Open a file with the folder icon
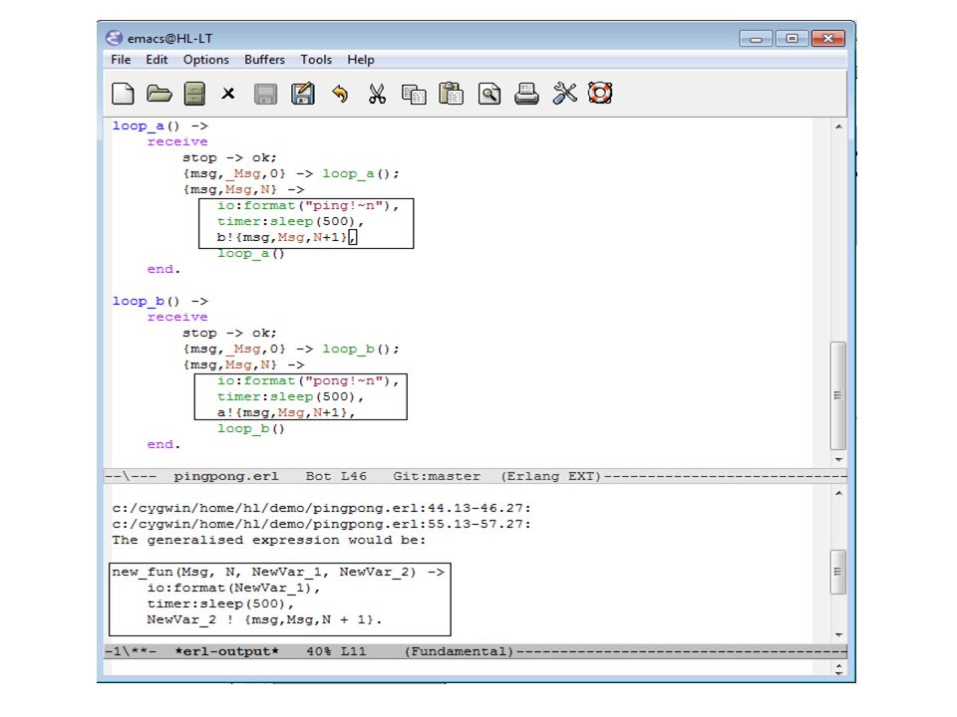Viewport: 957px width, 717px height. click(159, 94)
